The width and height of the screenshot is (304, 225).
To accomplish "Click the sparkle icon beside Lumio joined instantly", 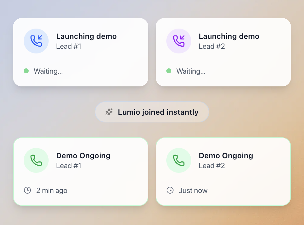I will pyautogui.click(x=109, y=112).
